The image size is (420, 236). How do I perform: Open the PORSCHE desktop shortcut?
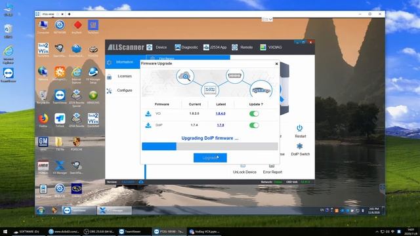click(x=76, y=143)
